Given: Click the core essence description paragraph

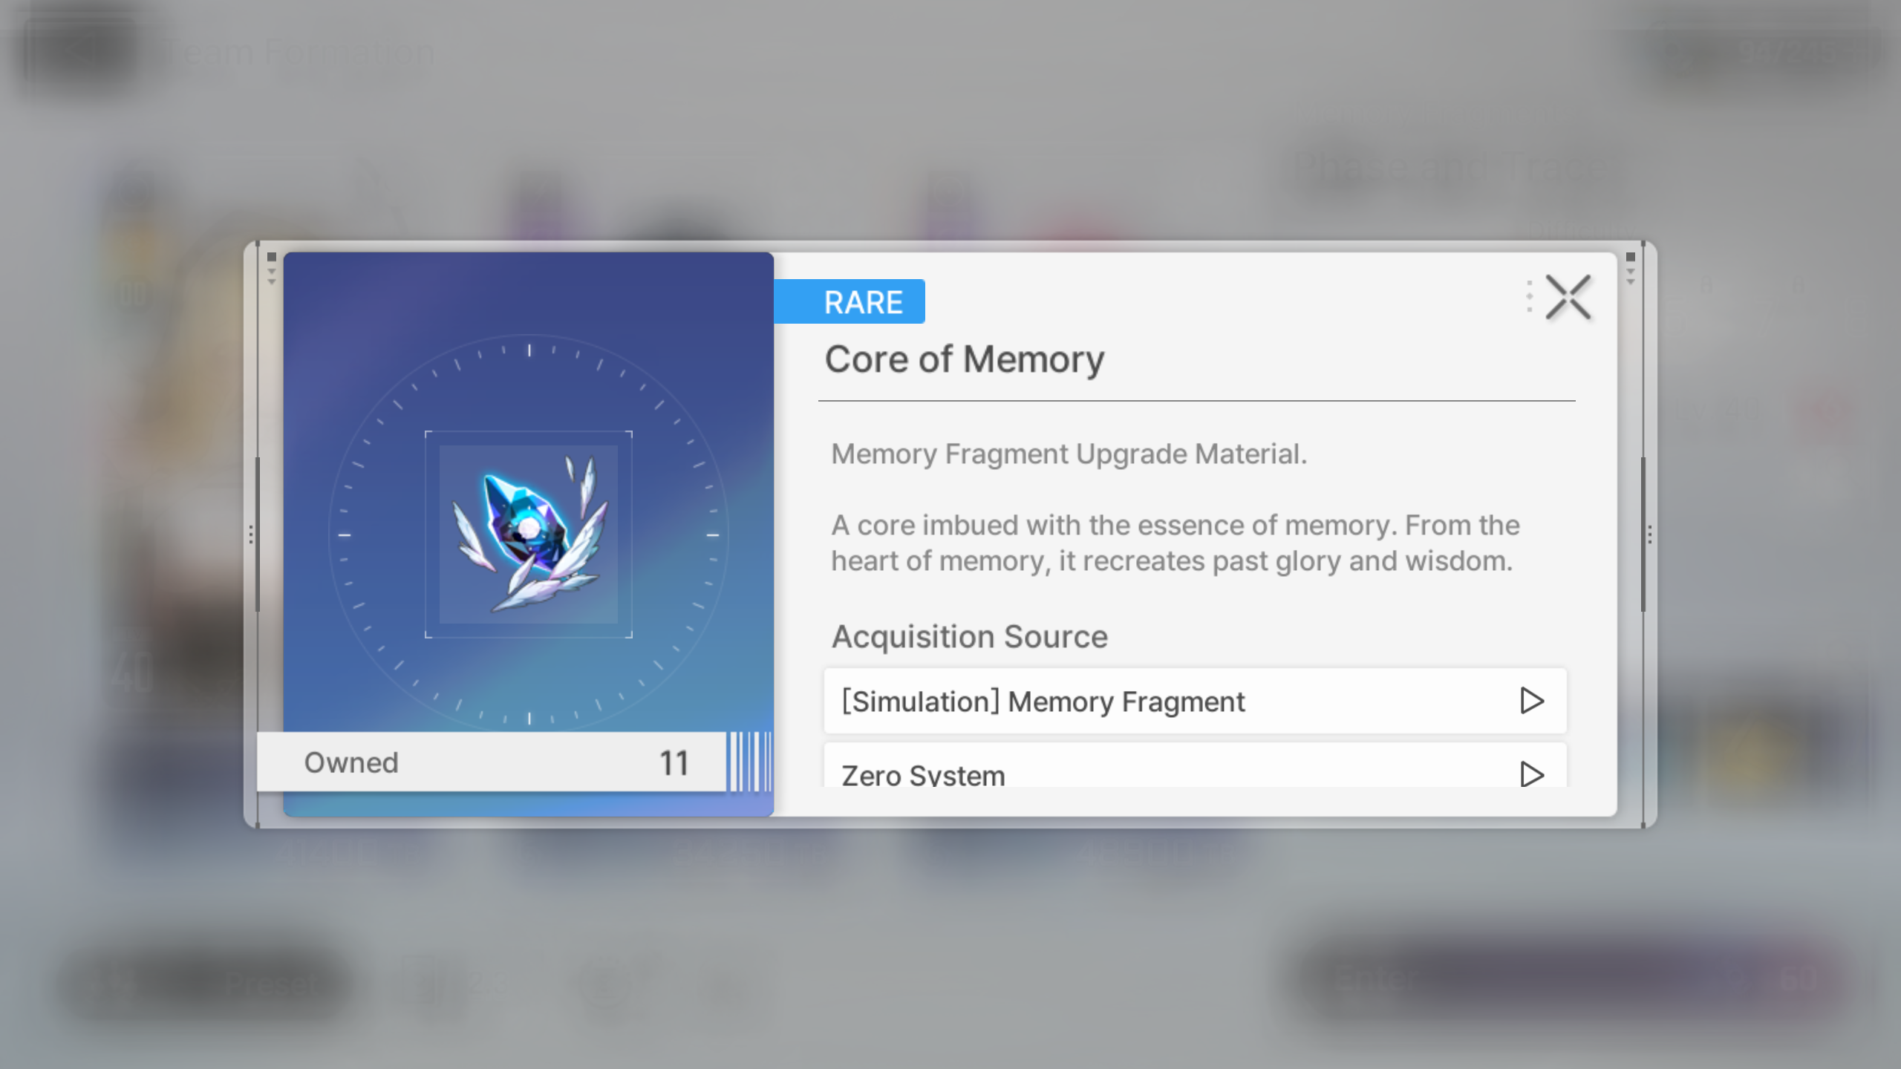Looking at the screenshot, I should pos(1175,543).
